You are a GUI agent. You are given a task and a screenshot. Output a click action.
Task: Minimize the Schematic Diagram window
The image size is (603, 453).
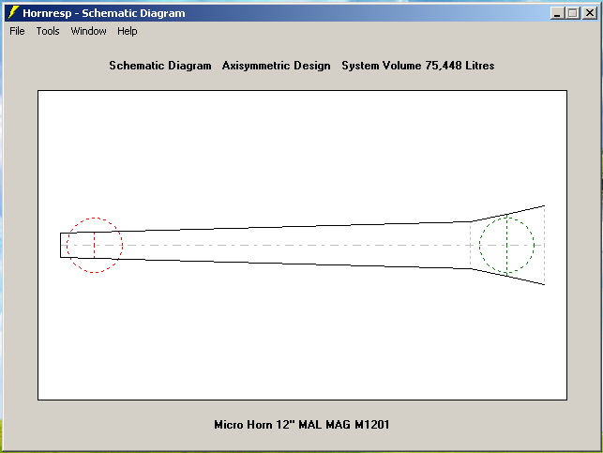(x=557, y=13)
